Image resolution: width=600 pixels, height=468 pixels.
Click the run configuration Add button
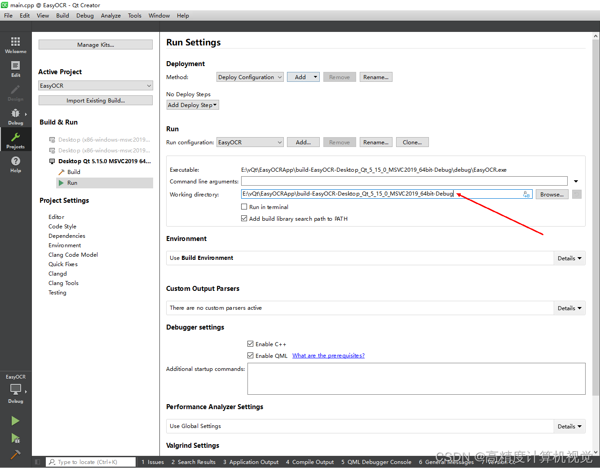click(304, 142)
